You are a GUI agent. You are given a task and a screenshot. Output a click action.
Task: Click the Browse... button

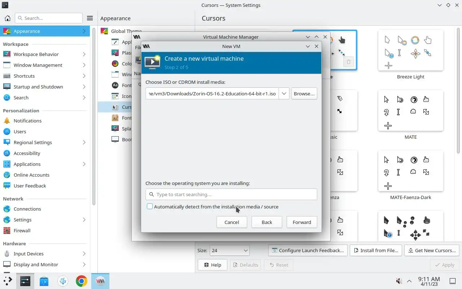304,94
